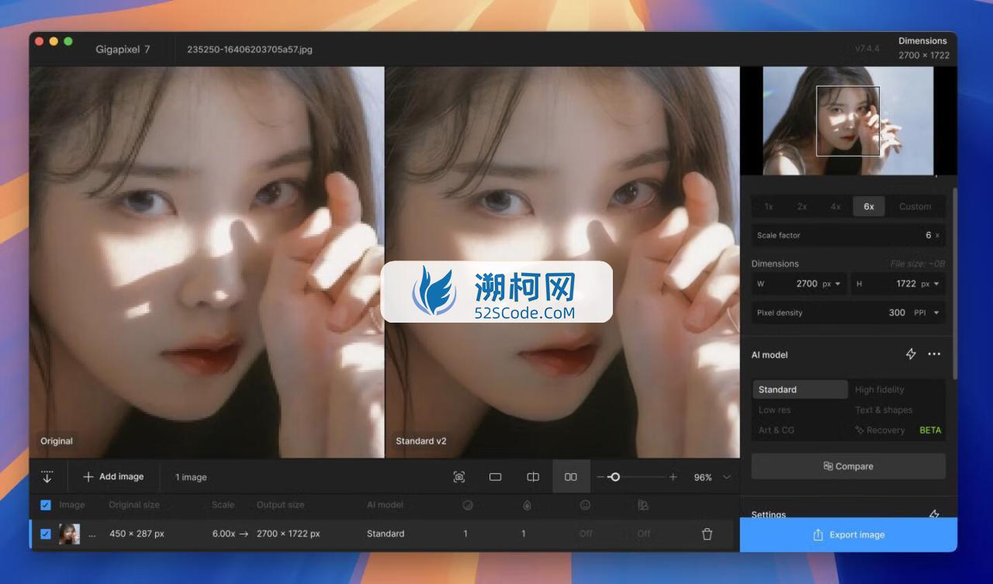
Task: Click the AI model auto lightning icon
Action: tap(911, 354)
